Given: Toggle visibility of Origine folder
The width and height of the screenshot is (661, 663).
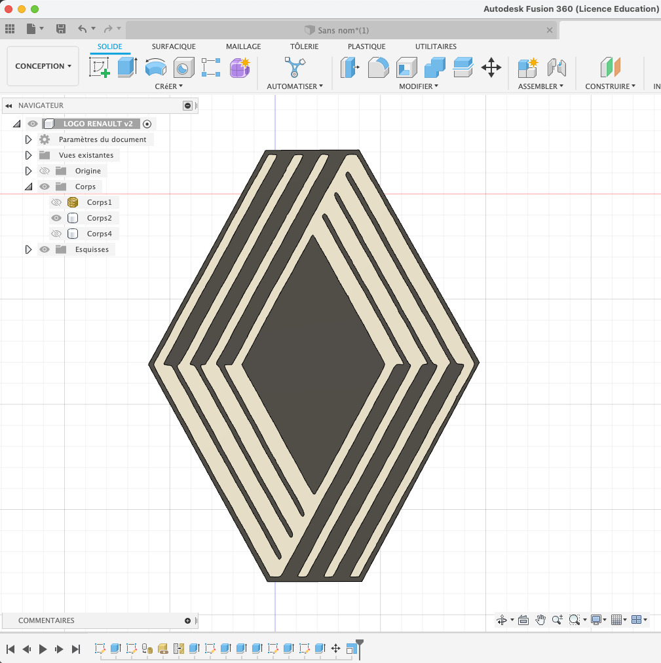Looking at the screenshot, I should click(45, 171).
